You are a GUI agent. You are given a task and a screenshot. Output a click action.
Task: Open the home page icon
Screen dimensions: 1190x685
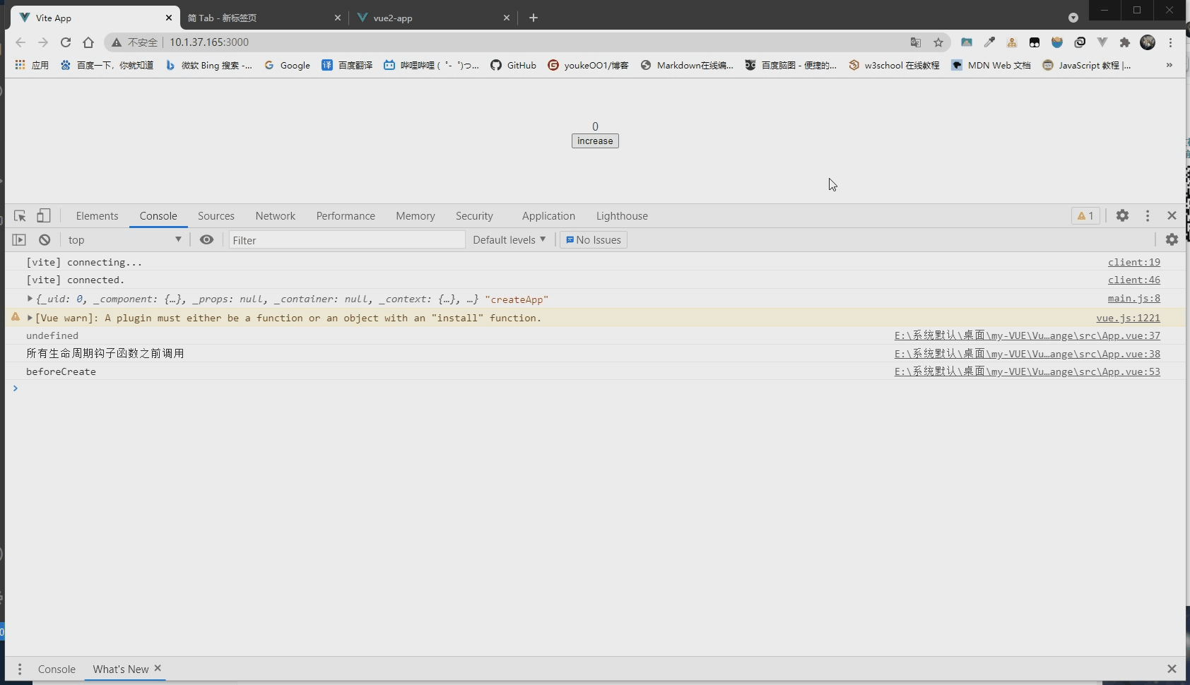point(88,42)
